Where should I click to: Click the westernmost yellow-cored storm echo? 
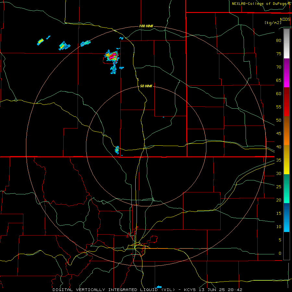[x=40, y=42]
